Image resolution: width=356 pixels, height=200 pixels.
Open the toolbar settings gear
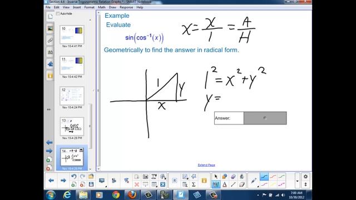305,177
